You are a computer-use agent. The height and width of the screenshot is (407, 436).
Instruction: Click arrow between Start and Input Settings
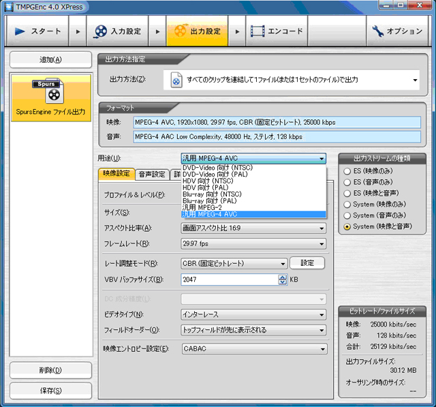pos(78,31)
